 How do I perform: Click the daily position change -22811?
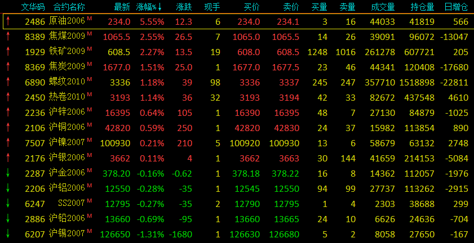454,82
